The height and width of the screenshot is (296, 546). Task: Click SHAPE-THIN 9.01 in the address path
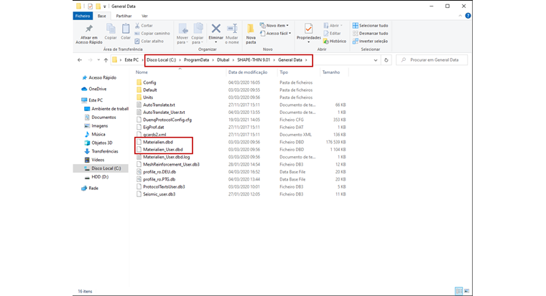pos(254,60)
